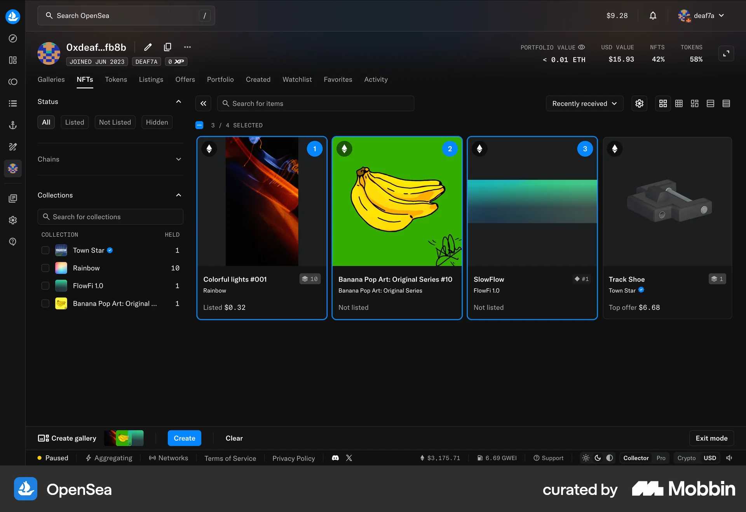Open Settings gear icon in sidebar
The width and height of the screenshot is (746, 512).
coord(13,220)
